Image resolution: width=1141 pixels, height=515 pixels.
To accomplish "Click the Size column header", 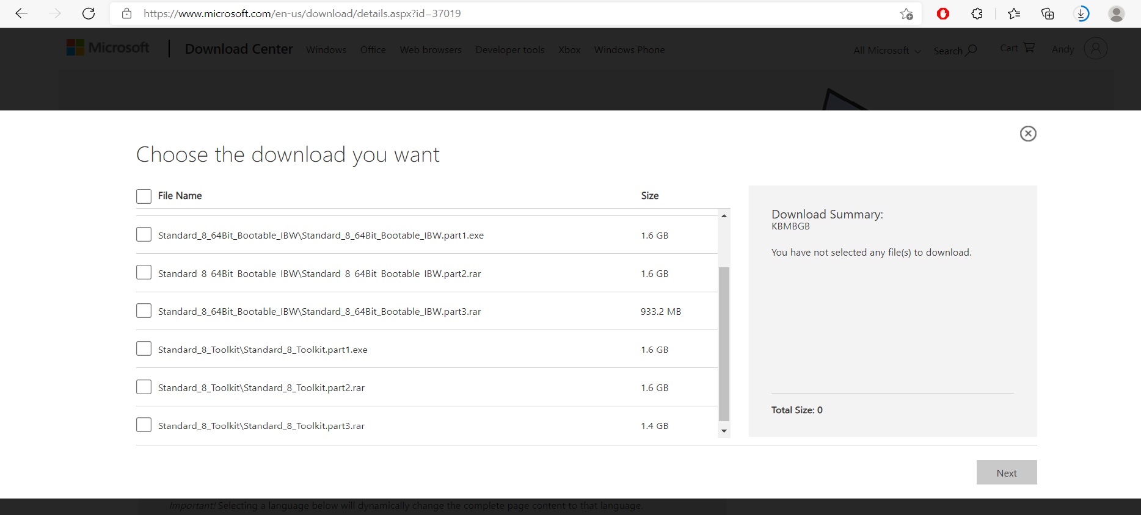I will coord(650,195).
